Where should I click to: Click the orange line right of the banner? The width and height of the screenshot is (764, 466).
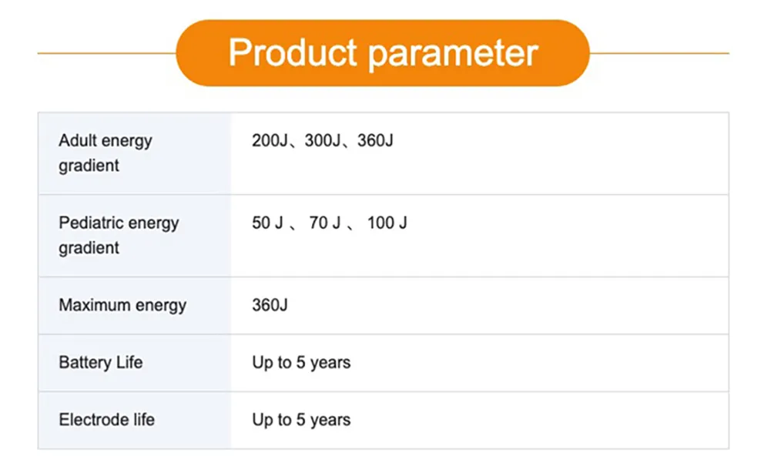pyautogui.click(x=658, y=53)
